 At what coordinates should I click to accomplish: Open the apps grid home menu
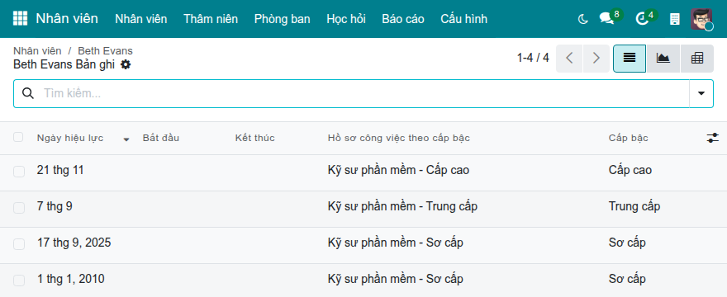(x=20, y=18)
